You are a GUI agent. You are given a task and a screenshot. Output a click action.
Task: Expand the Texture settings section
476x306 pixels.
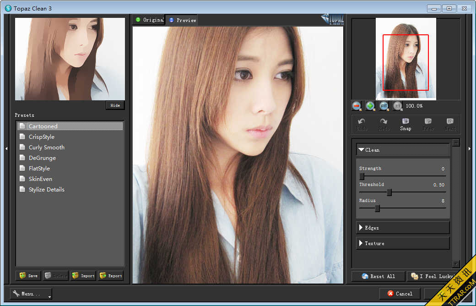coord(403,243)
